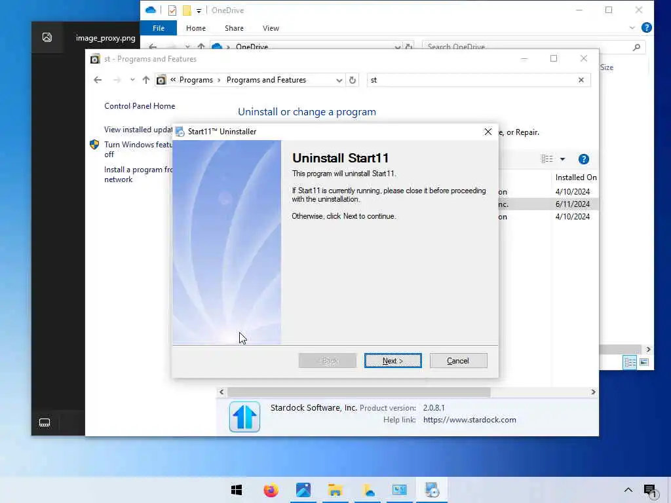Clear the 'st' search box text
This screenshot has height=503, width=671.
pos(581,80)
